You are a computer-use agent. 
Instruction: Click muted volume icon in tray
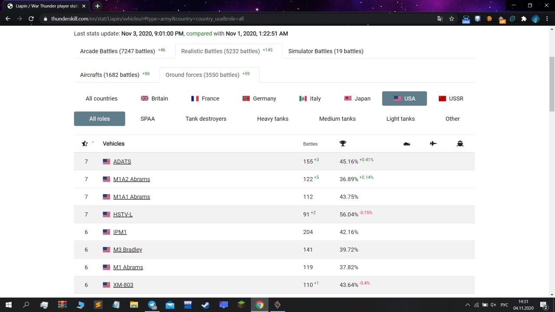[x=493, y=305]
